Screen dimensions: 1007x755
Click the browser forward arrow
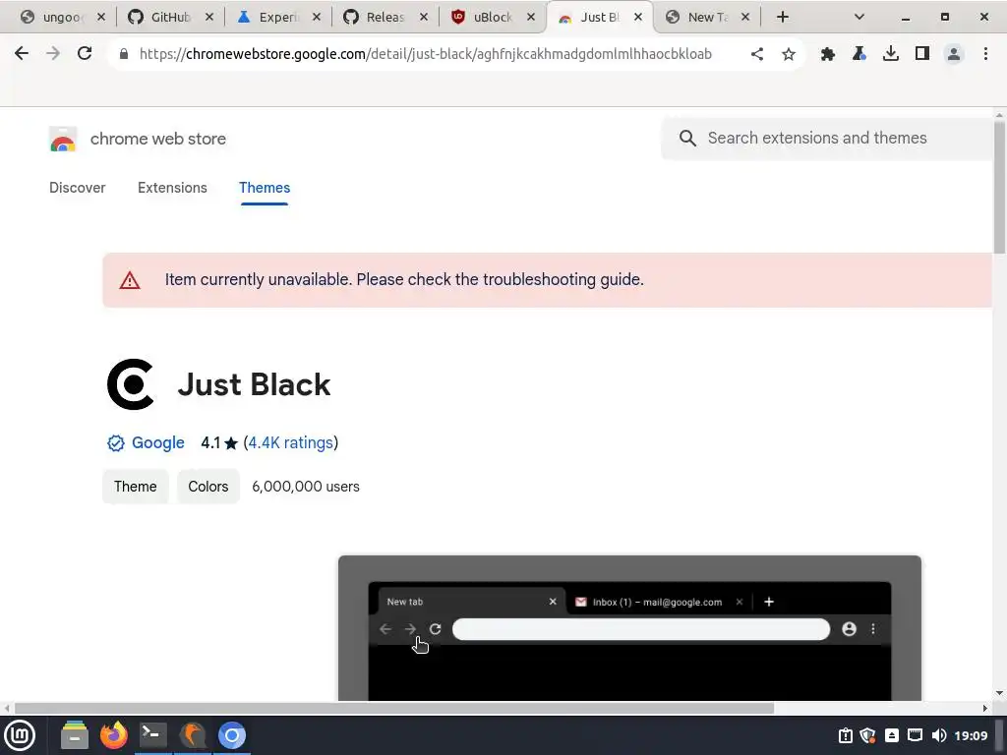pos(53,54)
